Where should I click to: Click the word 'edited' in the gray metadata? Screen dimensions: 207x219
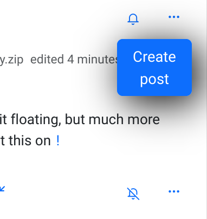pyautogui.click(x=47, y=59)
